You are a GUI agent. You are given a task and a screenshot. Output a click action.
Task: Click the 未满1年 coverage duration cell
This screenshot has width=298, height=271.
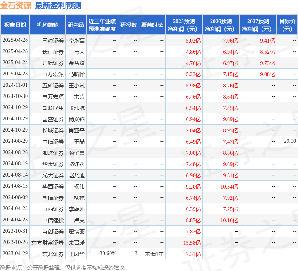(x=154, y=254)
